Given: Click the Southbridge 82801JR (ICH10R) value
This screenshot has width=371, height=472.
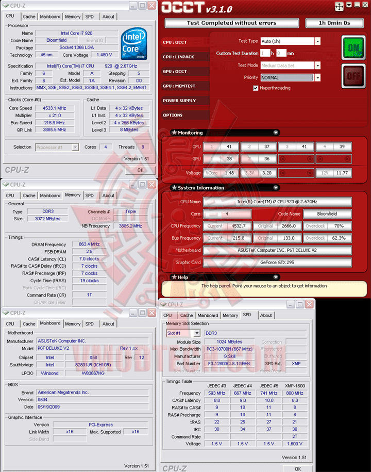Looking at the screenshot, I should pyautogui.click(x=93, y=365).
